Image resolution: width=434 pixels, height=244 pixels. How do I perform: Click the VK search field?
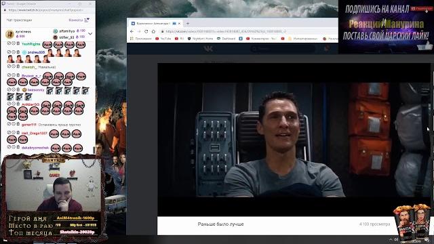click(x=283, y=49)
